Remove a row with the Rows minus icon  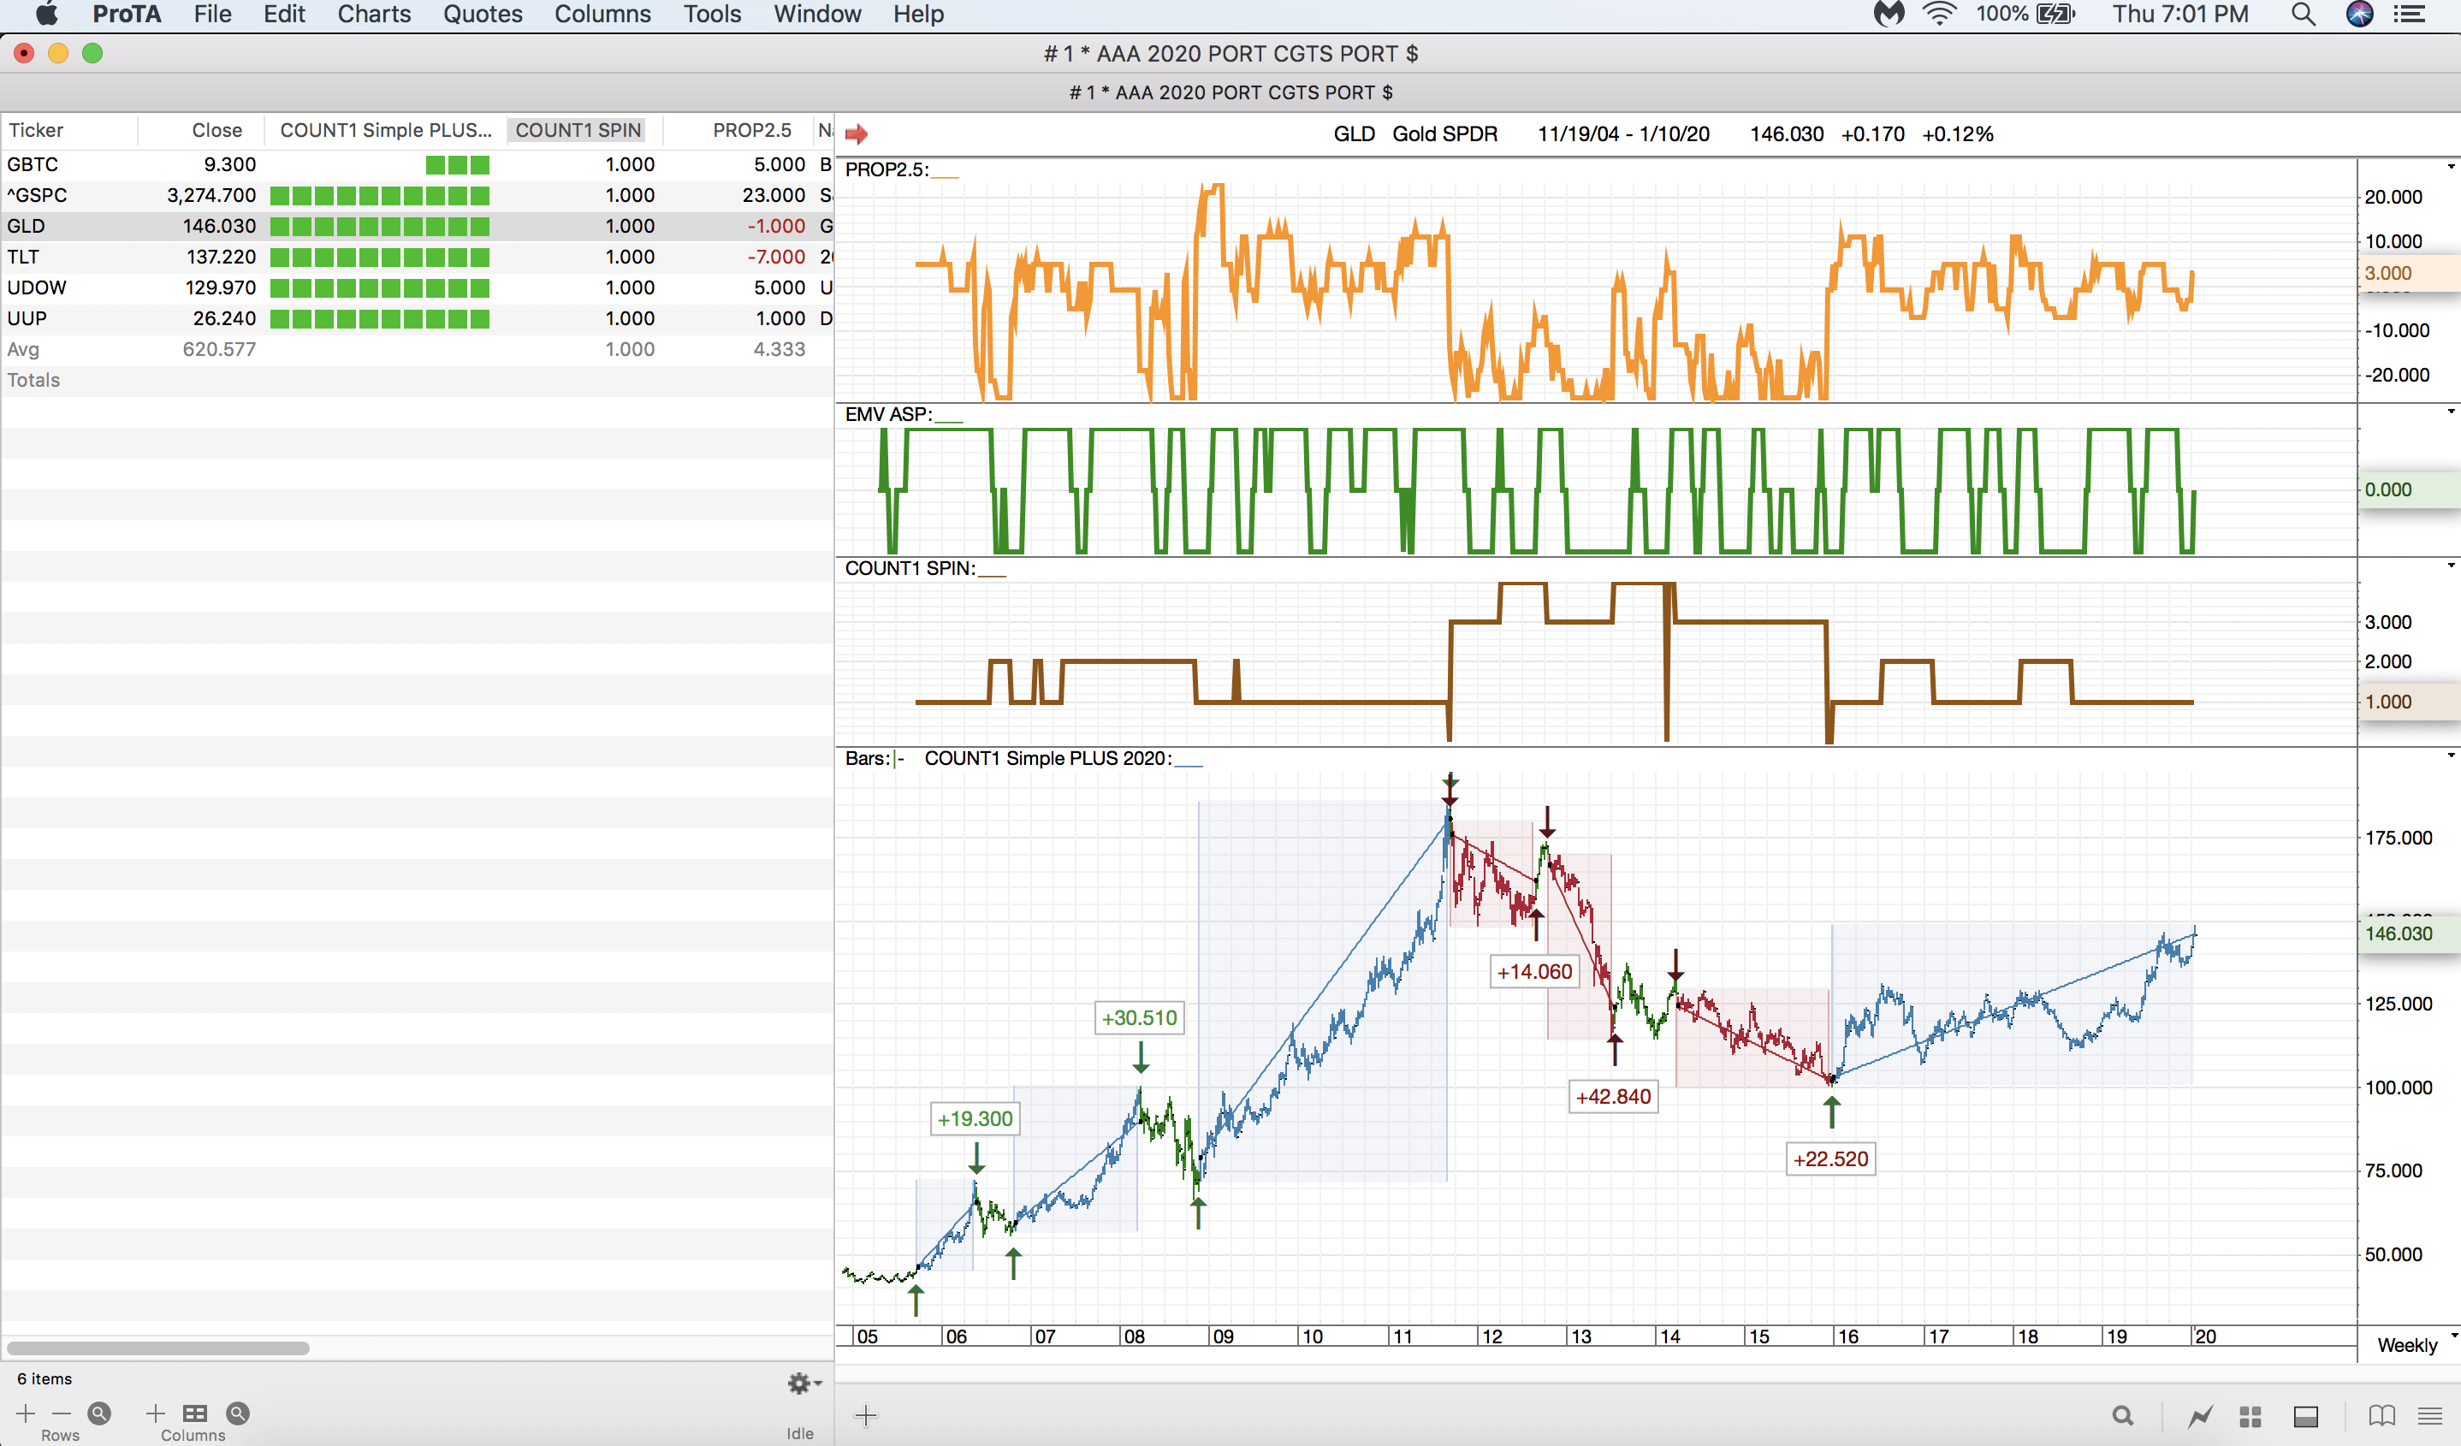[62, 1413]
